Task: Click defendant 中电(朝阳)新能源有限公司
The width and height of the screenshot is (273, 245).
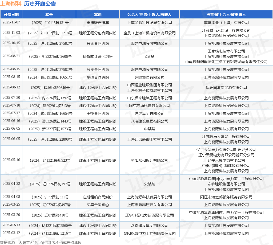Action: point(226,166)
